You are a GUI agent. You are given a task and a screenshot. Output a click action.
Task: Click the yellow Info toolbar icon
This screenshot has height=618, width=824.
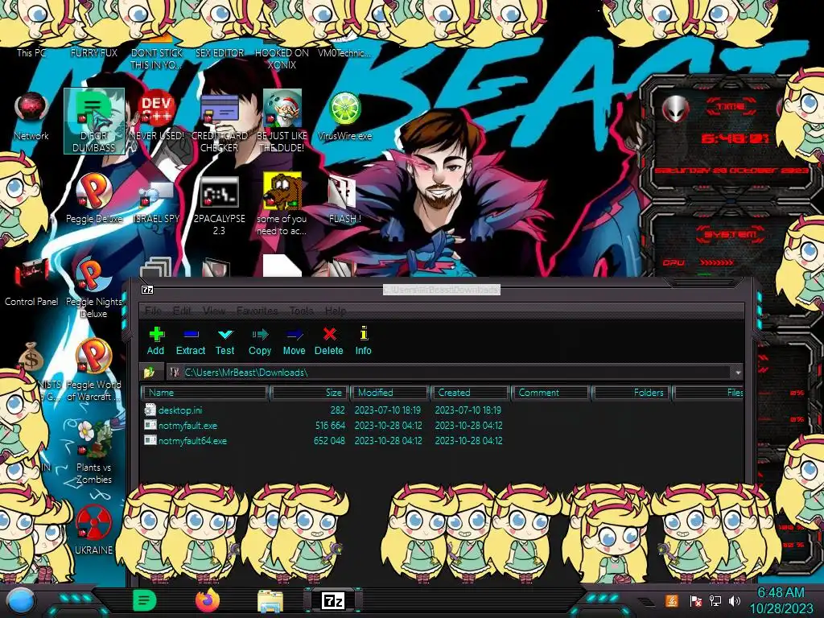363,340
